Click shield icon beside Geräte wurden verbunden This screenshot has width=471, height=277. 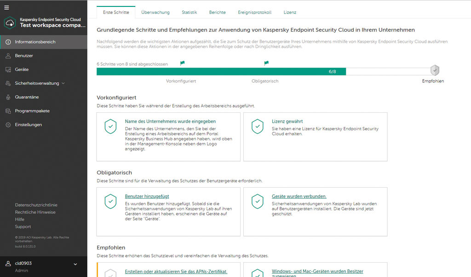(258, 201)
